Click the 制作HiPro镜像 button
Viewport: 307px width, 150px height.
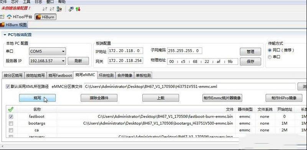tap(284, 98)
